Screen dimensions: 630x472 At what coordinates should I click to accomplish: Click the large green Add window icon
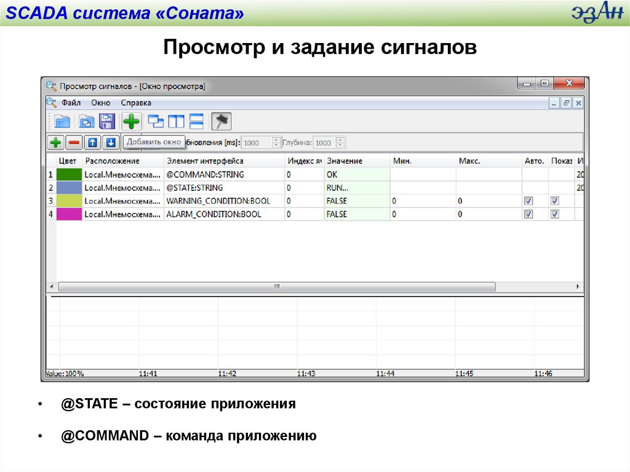click(131, 121)
